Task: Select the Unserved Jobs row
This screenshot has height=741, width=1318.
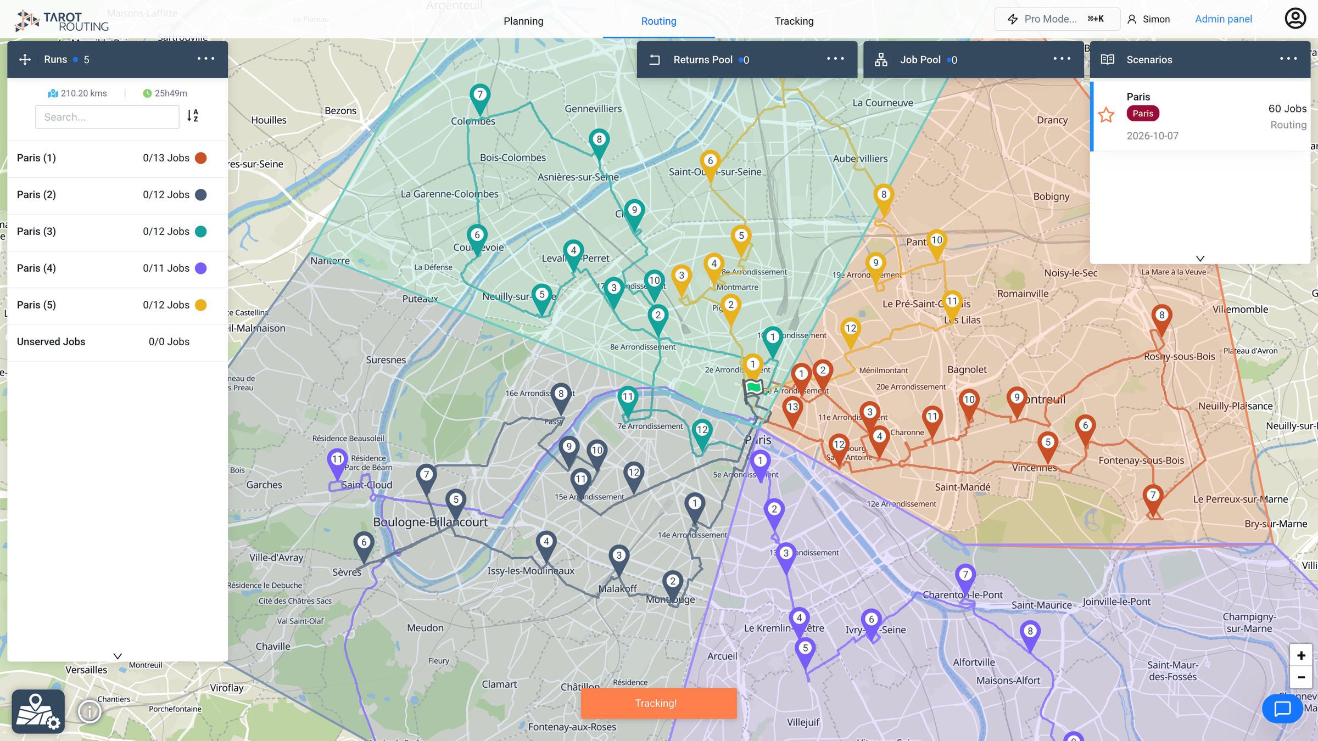Action: (x=118, y=342)
